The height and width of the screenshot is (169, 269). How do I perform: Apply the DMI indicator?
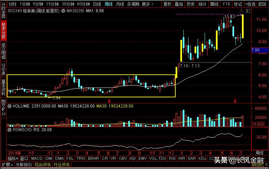click(x=49, y=159)
